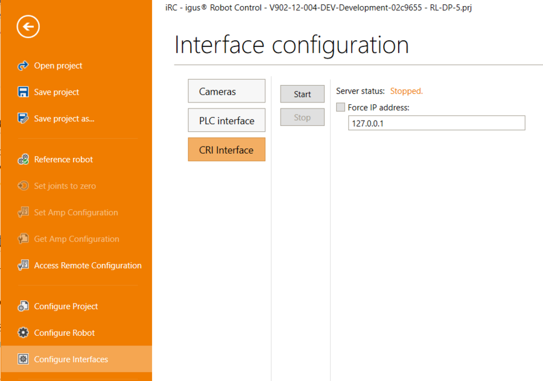Screen dimensions: 543x381
Task: Open Configure Robot label
Action: (x=64, y=333)
